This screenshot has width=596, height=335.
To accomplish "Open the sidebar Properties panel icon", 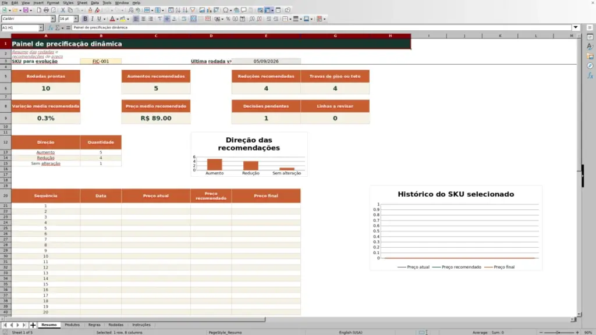I will click(590, 37).
